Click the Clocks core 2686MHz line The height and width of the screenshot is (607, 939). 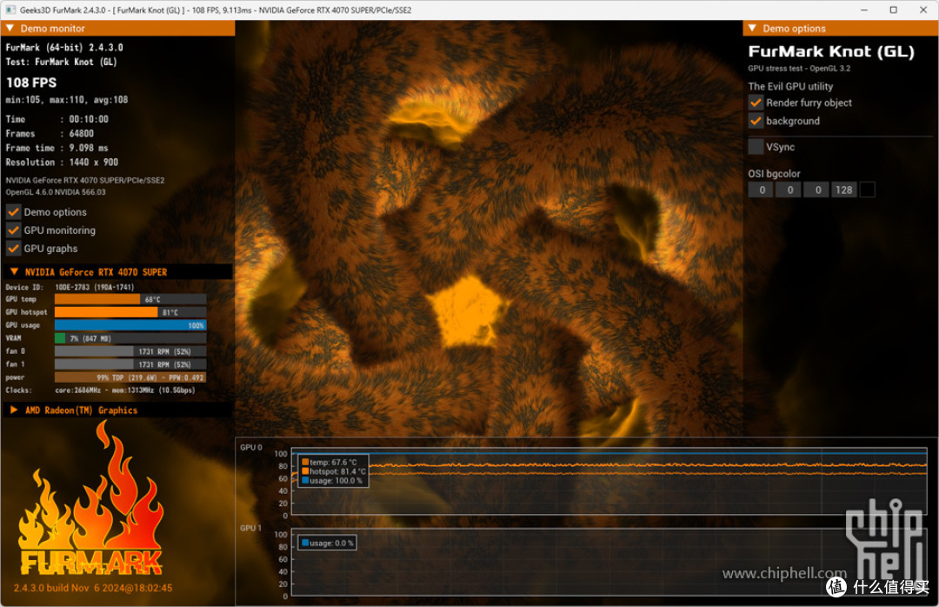[x=101, y=390]
